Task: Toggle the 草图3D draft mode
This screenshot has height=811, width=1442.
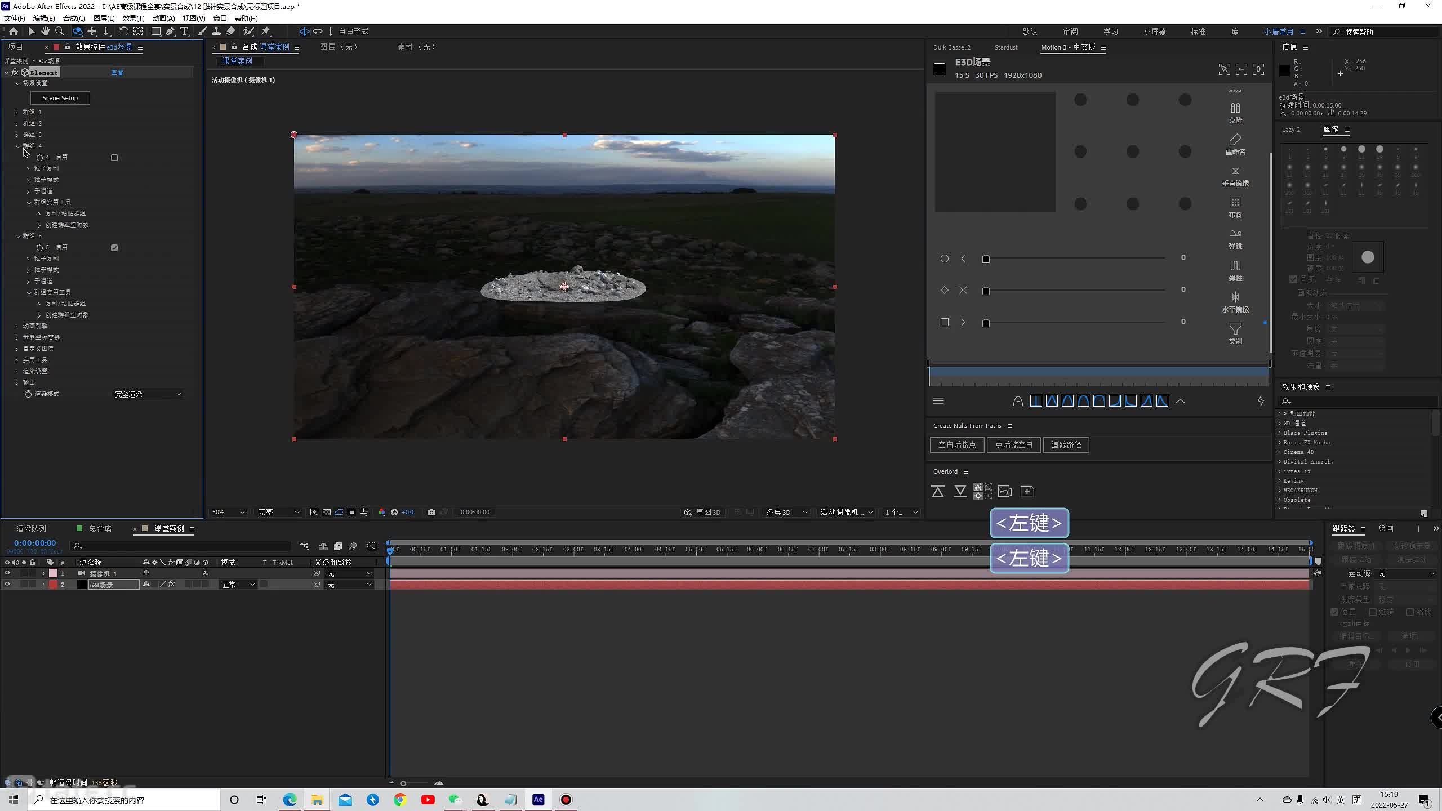Action: (x=702, y=512)
